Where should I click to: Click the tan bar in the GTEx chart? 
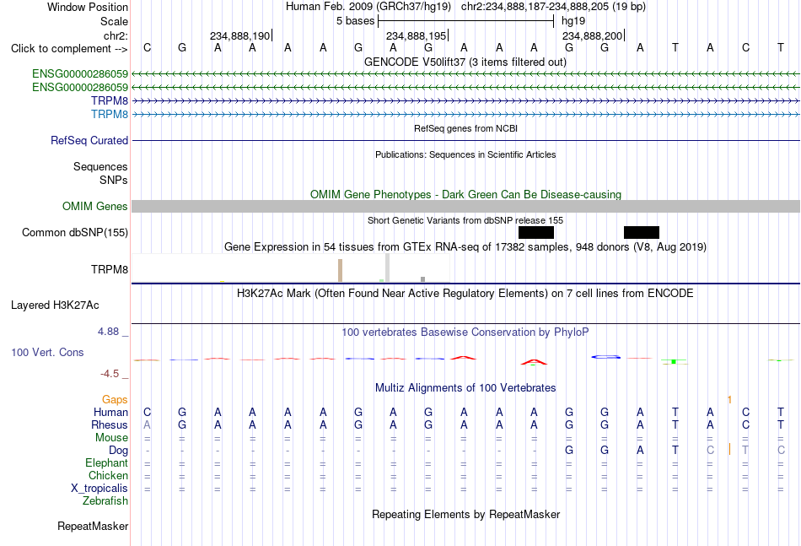pos(341,270)
